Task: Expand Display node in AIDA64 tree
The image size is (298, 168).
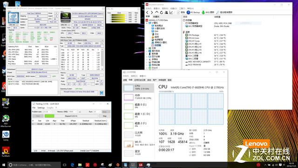Action: click(147, 56)
